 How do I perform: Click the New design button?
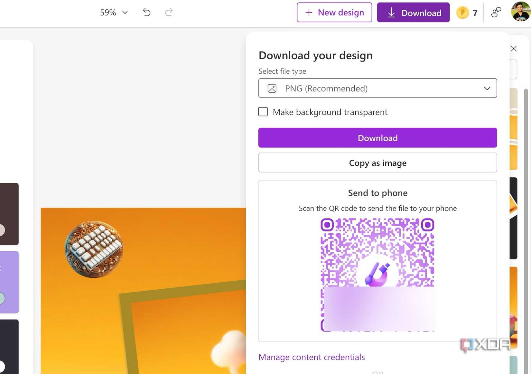click(x=334, y=13)
